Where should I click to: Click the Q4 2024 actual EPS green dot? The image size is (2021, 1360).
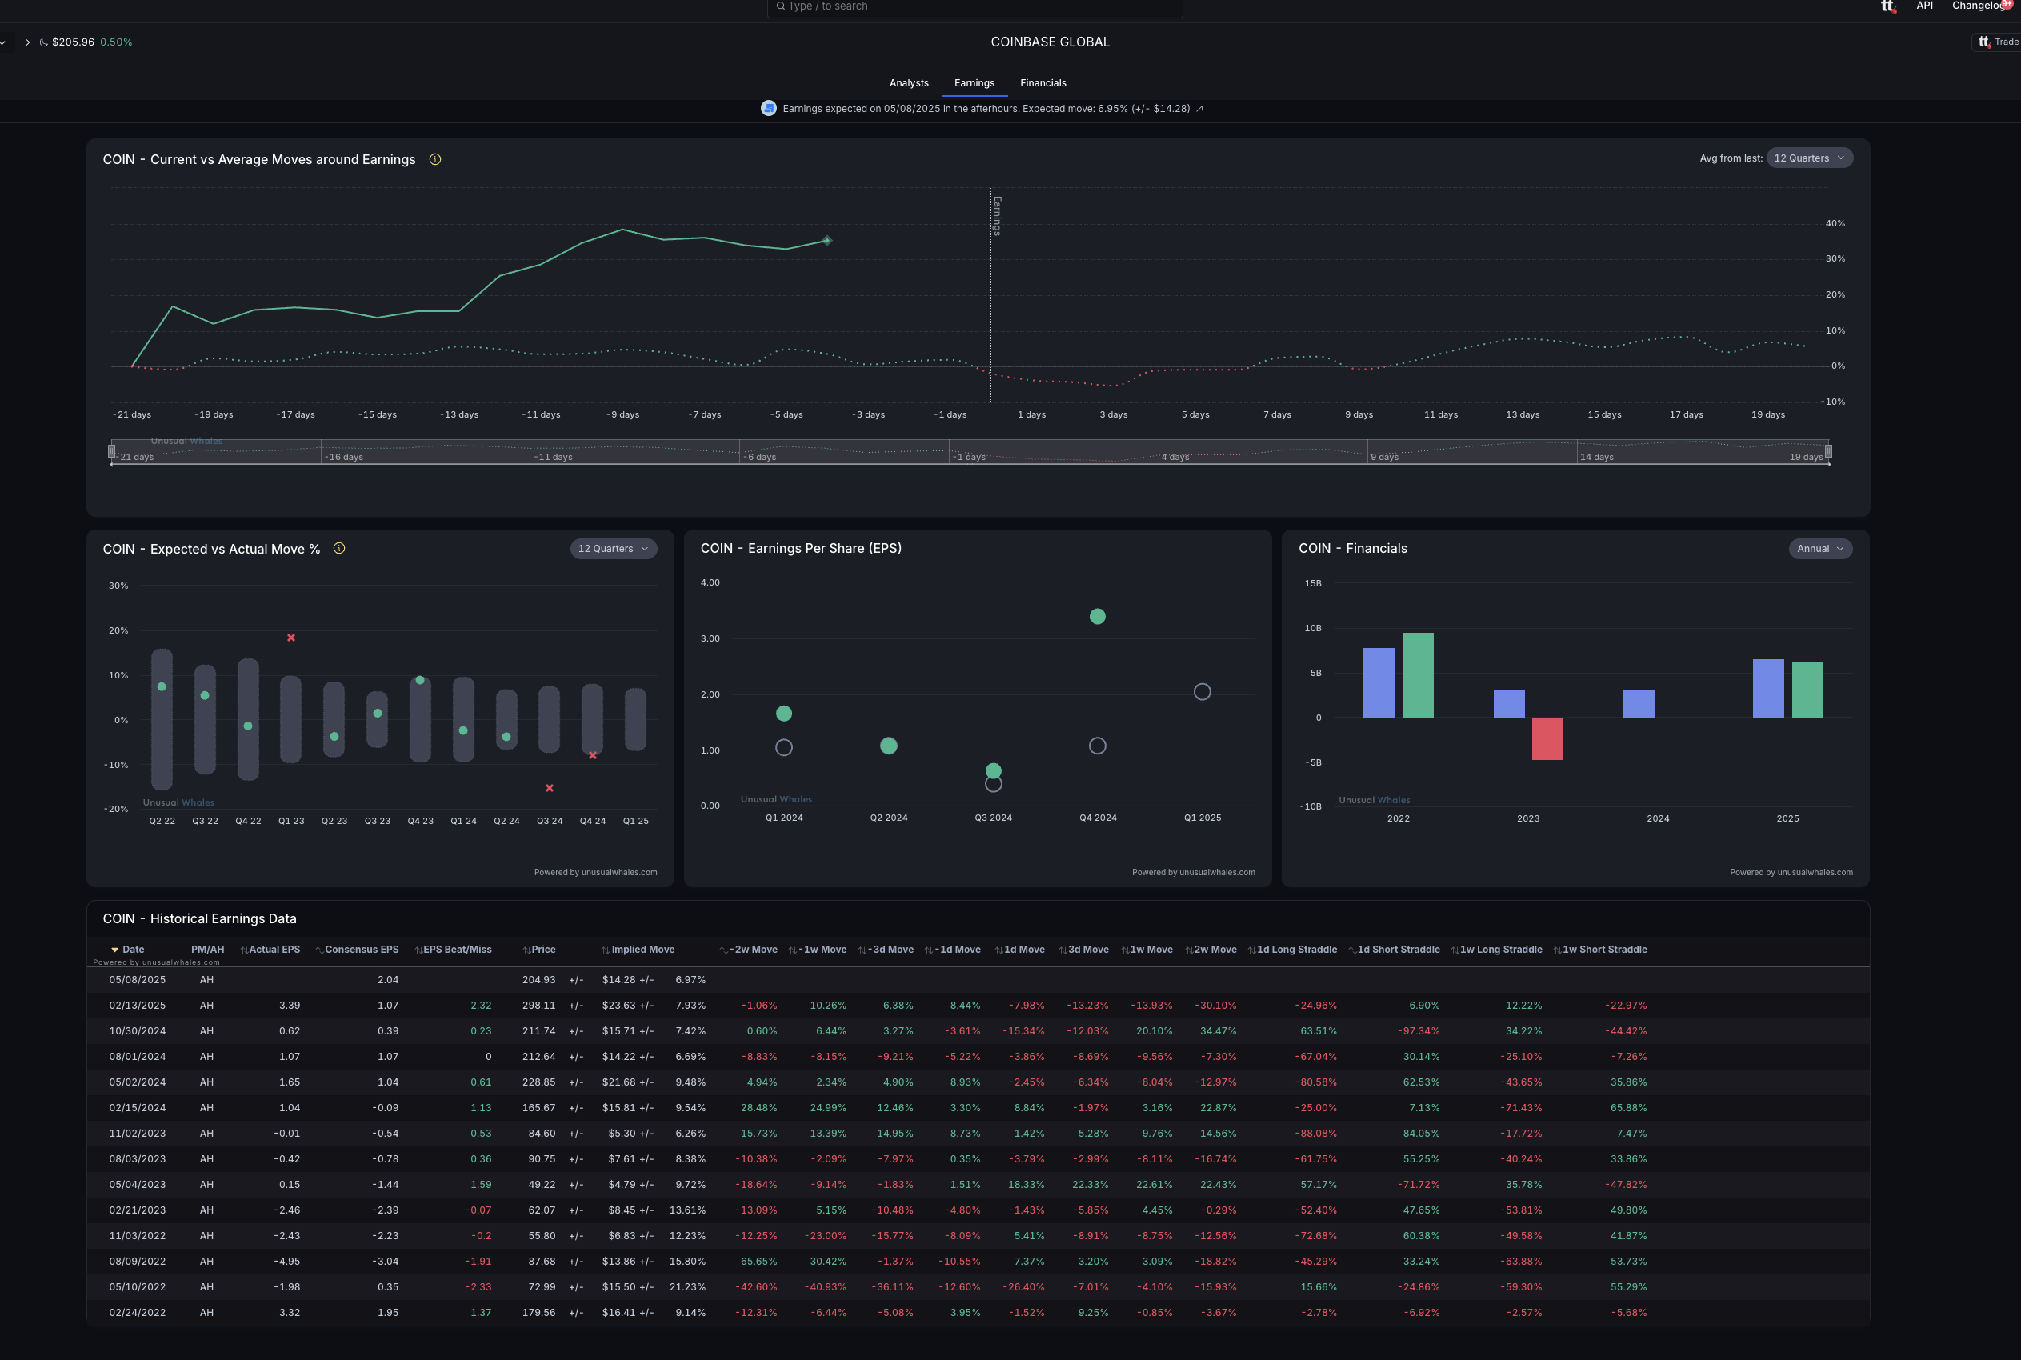[x=1097, y=617]
